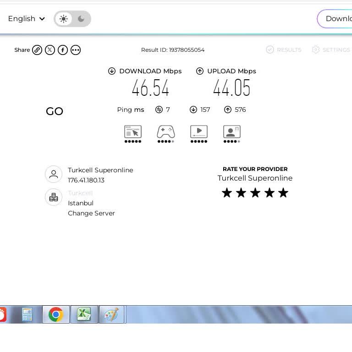Open Excel from the taskbar
Screen dimensions: 352x352
[84, 314]
